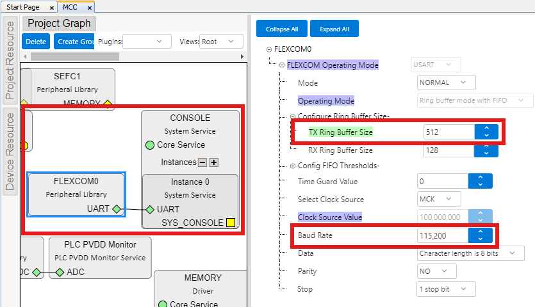Click the Collapse All button
This screenshot has width=535, height=307.
[x=281, y=29]
